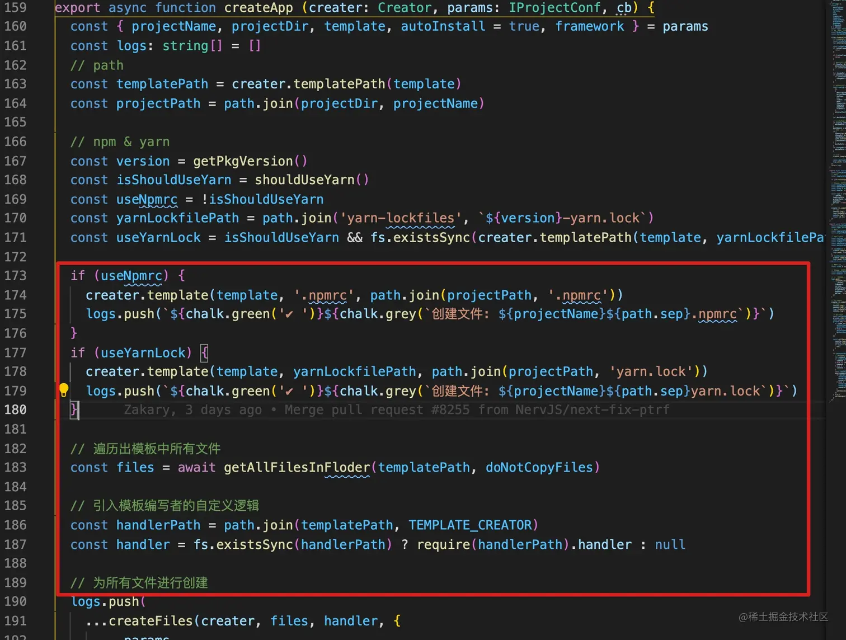Click 'if (useNpmrc)' condition on line 173

coord(120,276)
